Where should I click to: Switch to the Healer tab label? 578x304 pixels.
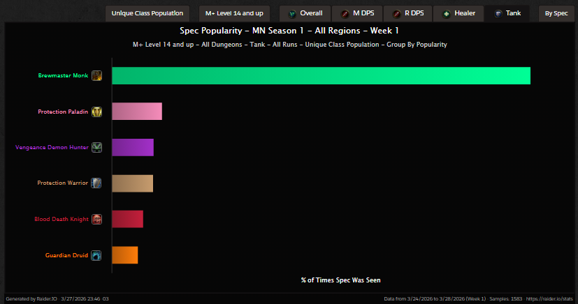click(x=465, y=13)
